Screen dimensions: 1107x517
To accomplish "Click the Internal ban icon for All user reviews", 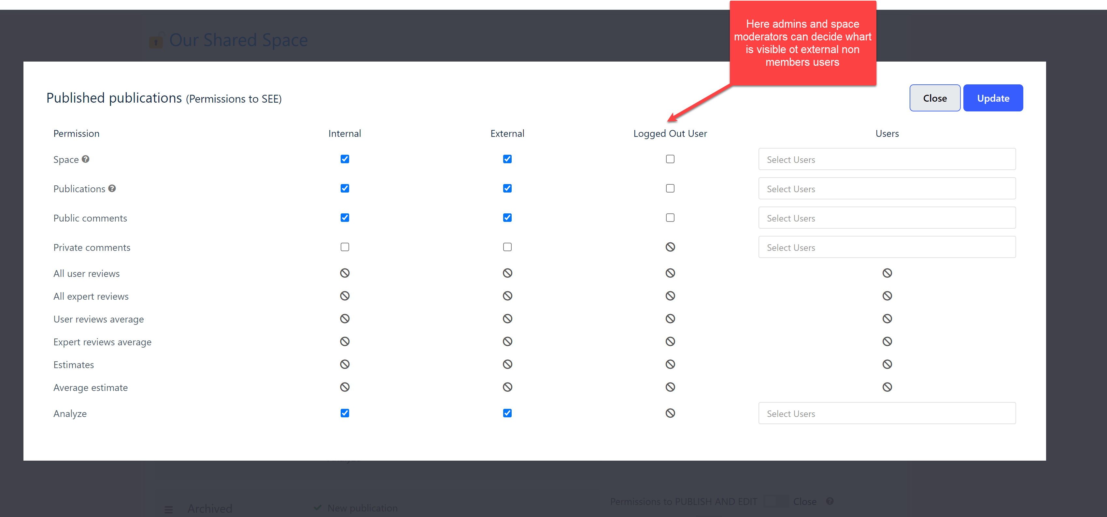I will click(x=345, y=273).
